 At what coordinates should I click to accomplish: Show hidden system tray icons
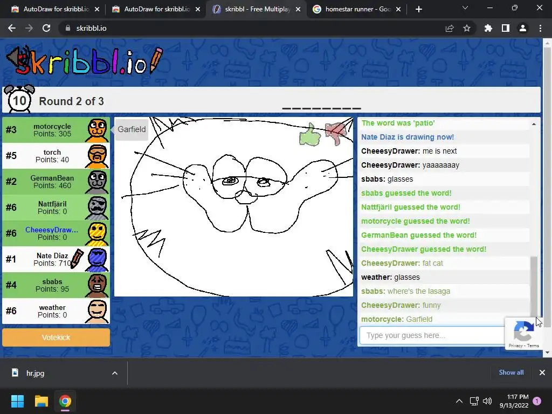[459, 401]
